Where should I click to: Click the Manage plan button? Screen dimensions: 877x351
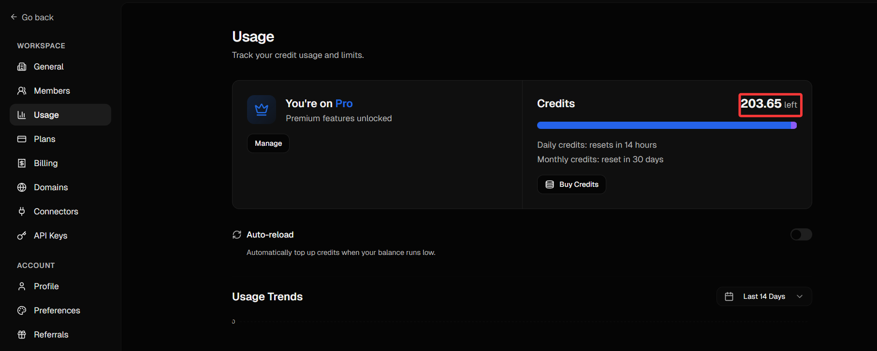click(x=268, y=143)
